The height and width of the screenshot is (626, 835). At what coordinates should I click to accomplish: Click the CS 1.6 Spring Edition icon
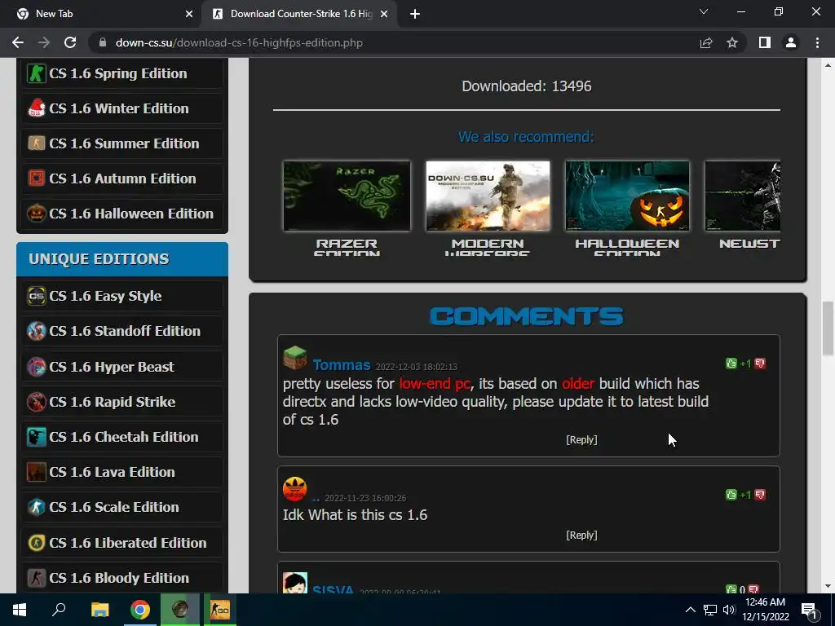pyautogui.click(x=36, y=73)
